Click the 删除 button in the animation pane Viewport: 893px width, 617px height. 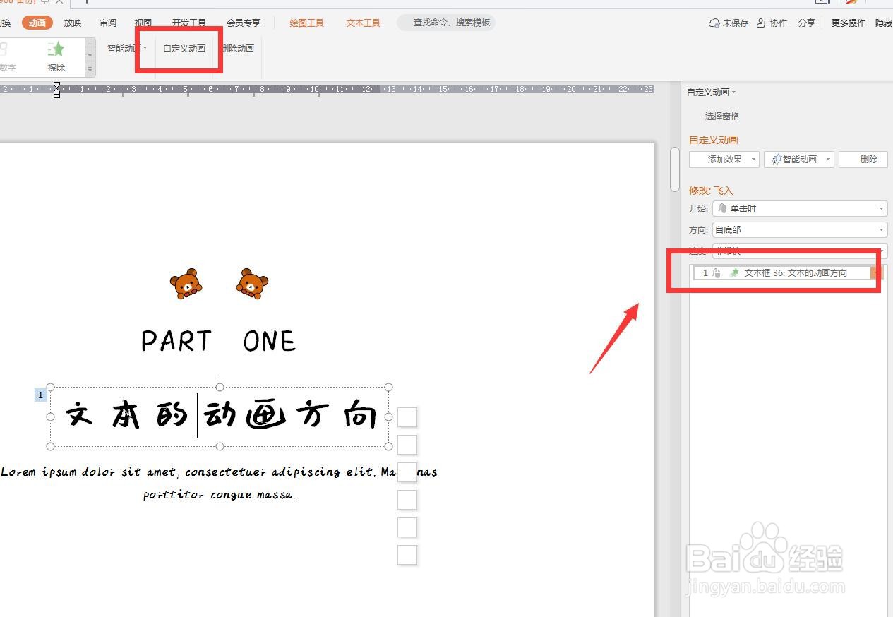click(x=863, y=160)
